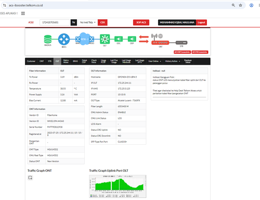Open the Last Five Usage tab
Viewport: 260px width, 200px height.
coord(114,61)
